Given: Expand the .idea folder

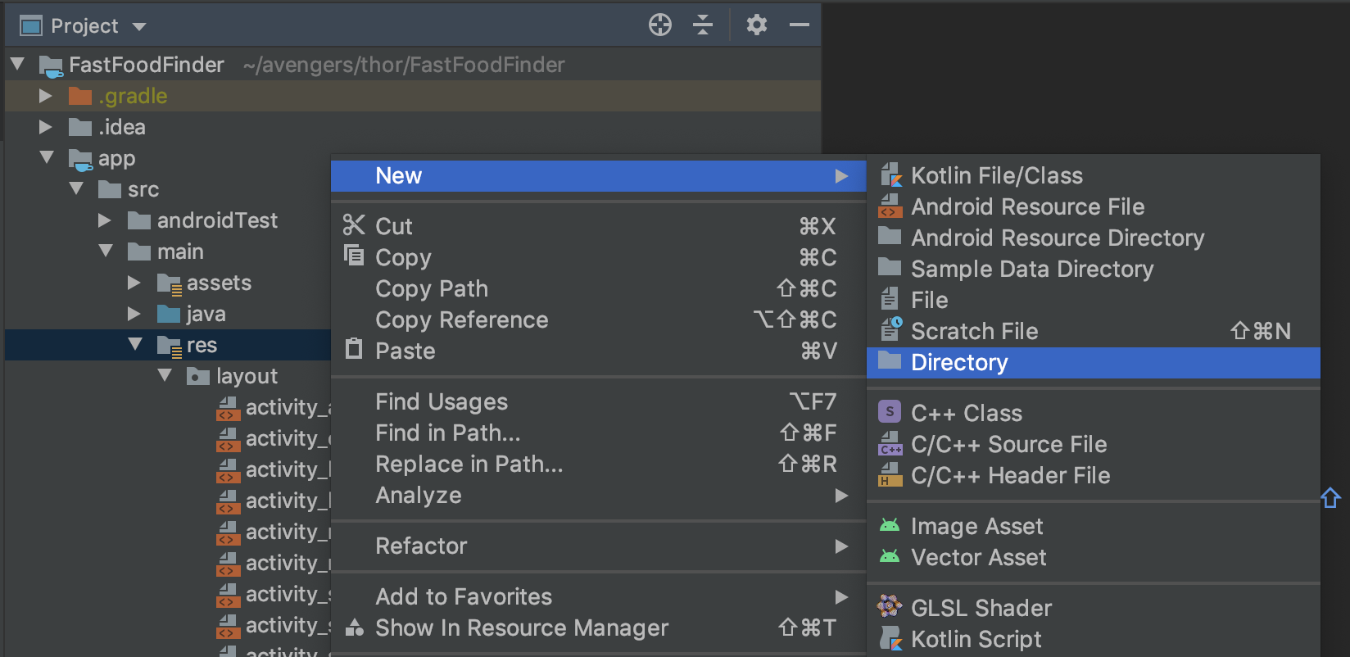Looking at the screenshot, I should (46, 127).
